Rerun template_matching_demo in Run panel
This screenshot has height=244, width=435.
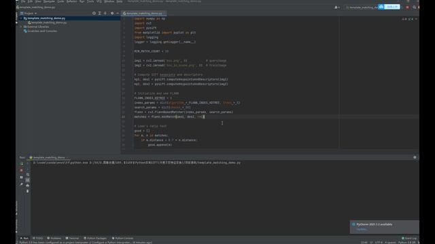click(21, 164)
